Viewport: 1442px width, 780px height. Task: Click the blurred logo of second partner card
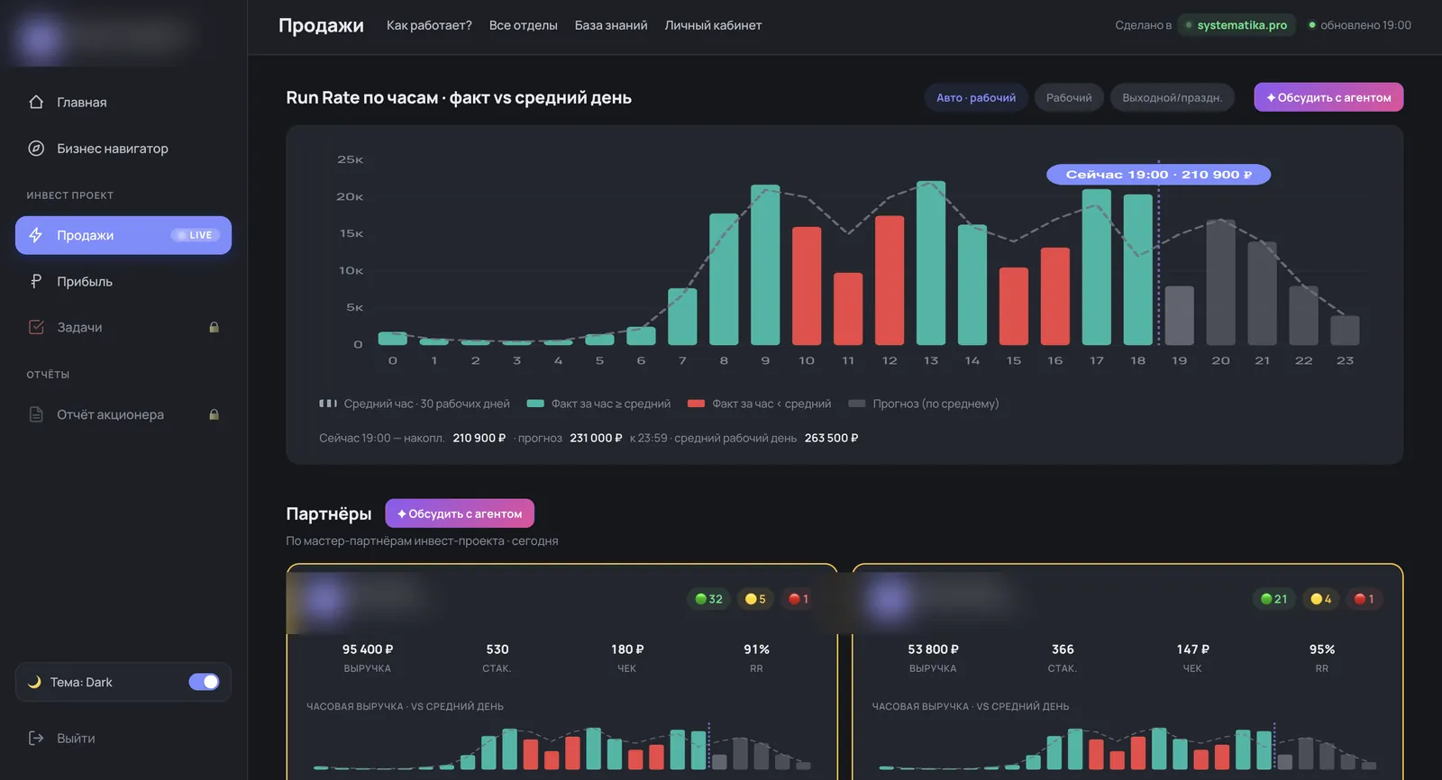point(890,598)
